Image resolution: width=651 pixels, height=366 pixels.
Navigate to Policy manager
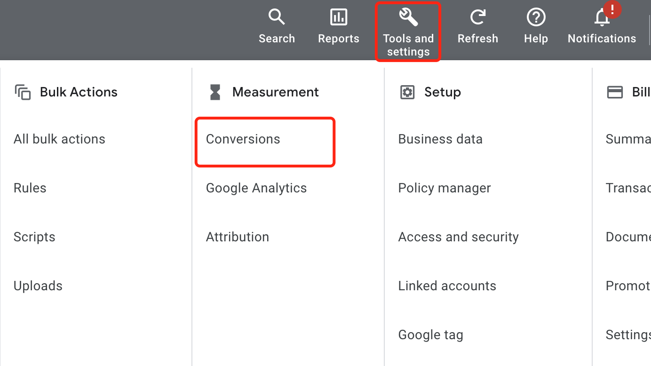click(445, 188)
